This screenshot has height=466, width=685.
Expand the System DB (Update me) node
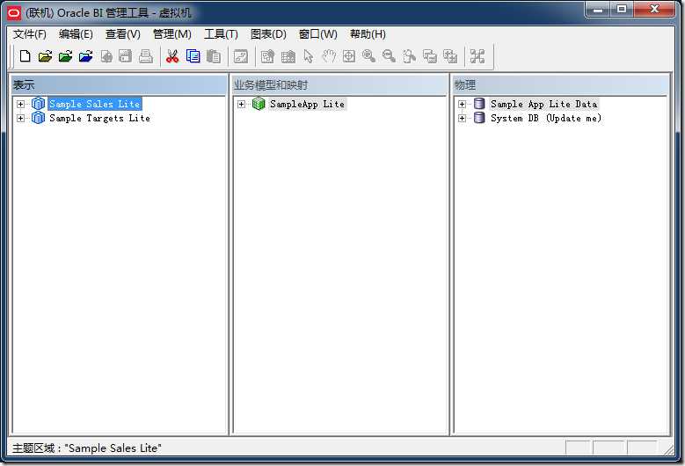(462, 119)
